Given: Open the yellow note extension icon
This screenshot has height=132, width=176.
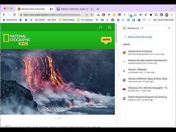Looking at the screenshot, I should click(114, 15).
